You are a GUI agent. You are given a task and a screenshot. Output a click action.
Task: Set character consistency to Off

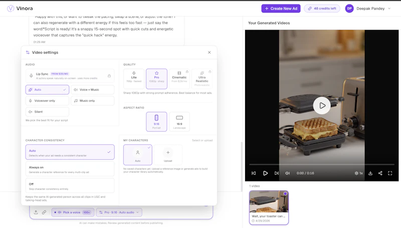70,185
